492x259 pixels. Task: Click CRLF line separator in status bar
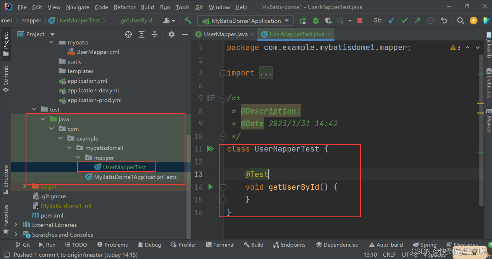(x=389, y=254)
